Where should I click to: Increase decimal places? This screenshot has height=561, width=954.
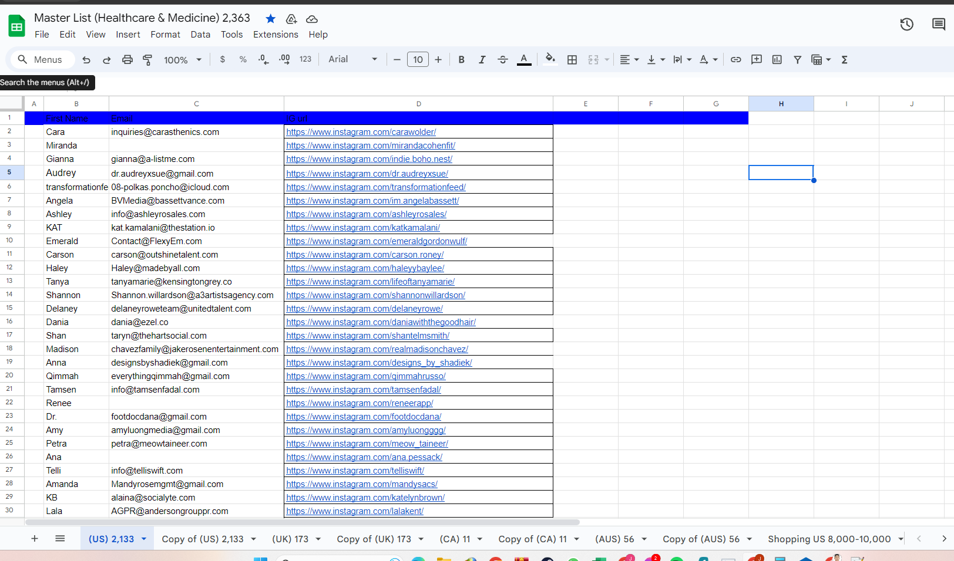[284, 59]
